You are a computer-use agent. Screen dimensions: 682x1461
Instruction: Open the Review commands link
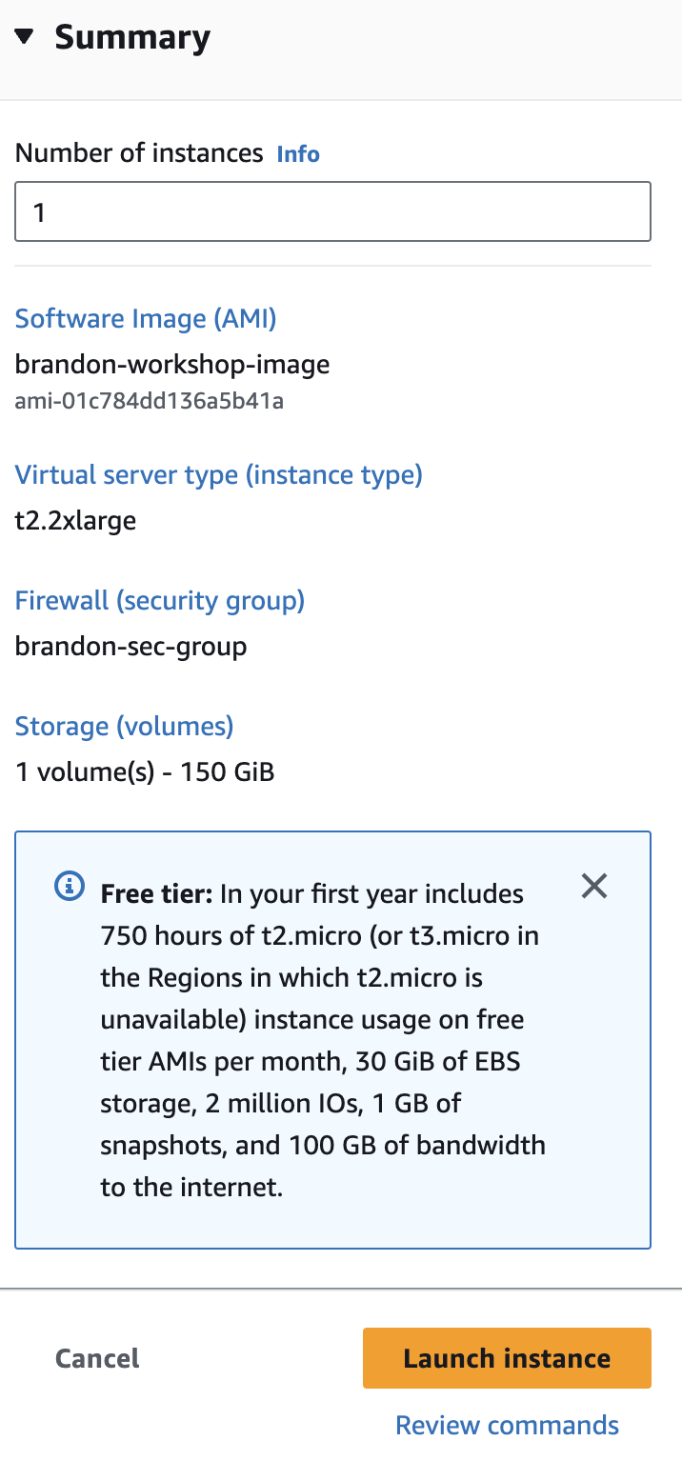(x=507, y=1426)
